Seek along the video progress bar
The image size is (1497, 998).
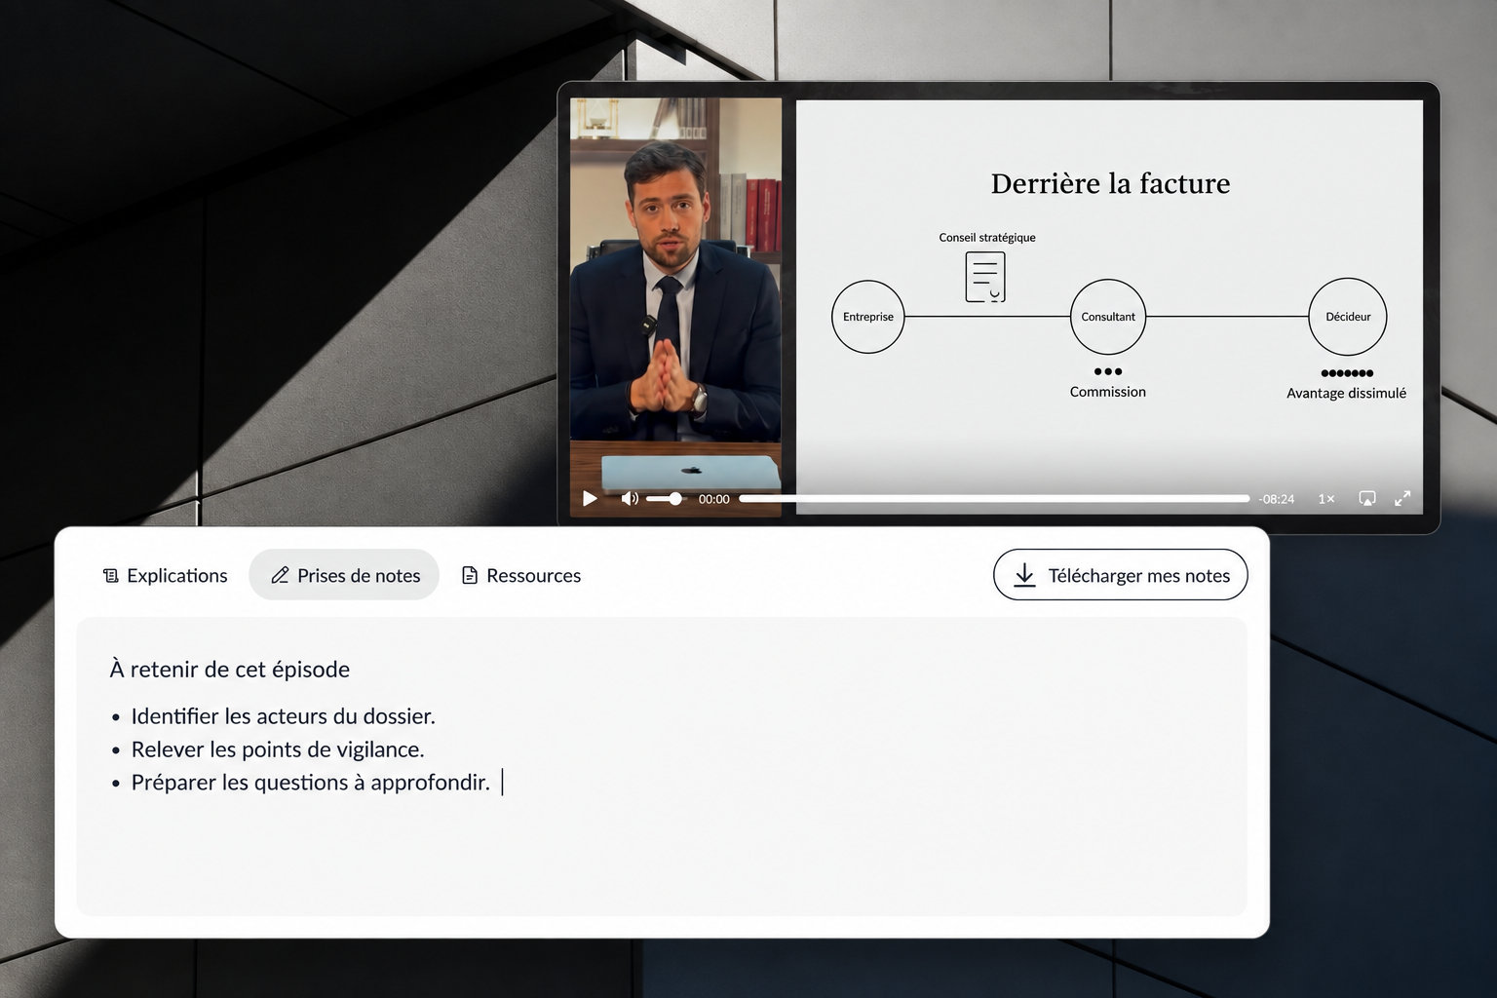[994, 498]
